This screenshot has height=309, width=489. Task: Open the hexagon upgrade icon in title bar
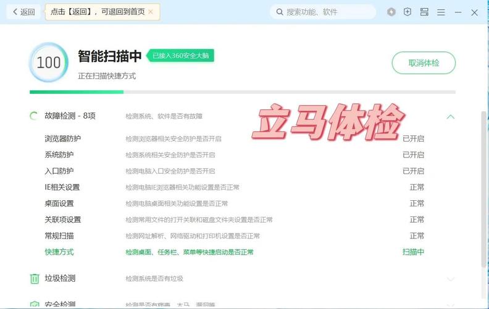click(391, 12)
